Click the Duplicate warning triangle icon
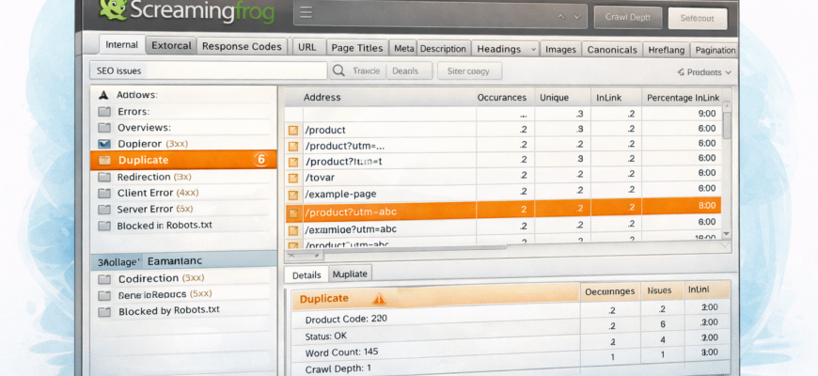Viewport: 818px width, 376px height. 379,299
